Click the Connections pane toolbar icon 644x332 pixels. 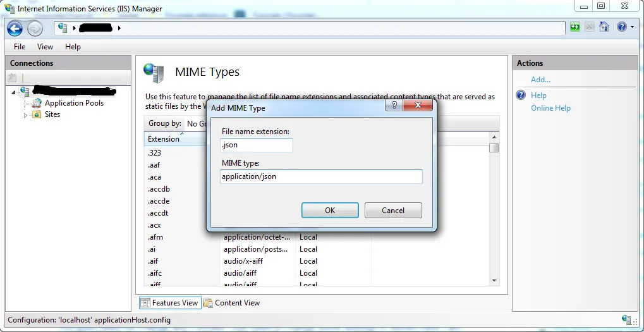12,78
